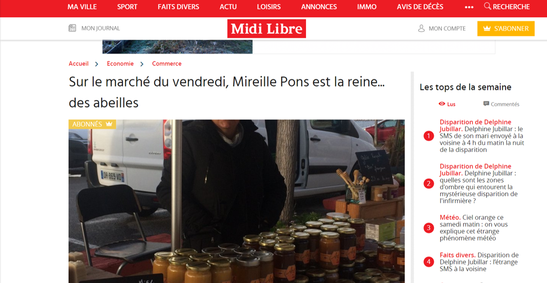Open the AVIS DE DÉCÈS section
Screen dimensions: 547x283
(x=420, y=7)
